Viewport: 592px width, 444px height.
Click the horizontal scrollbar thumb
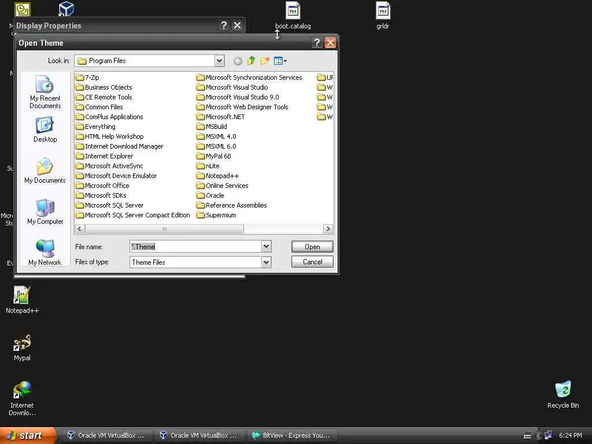click(x=164, y=229)
